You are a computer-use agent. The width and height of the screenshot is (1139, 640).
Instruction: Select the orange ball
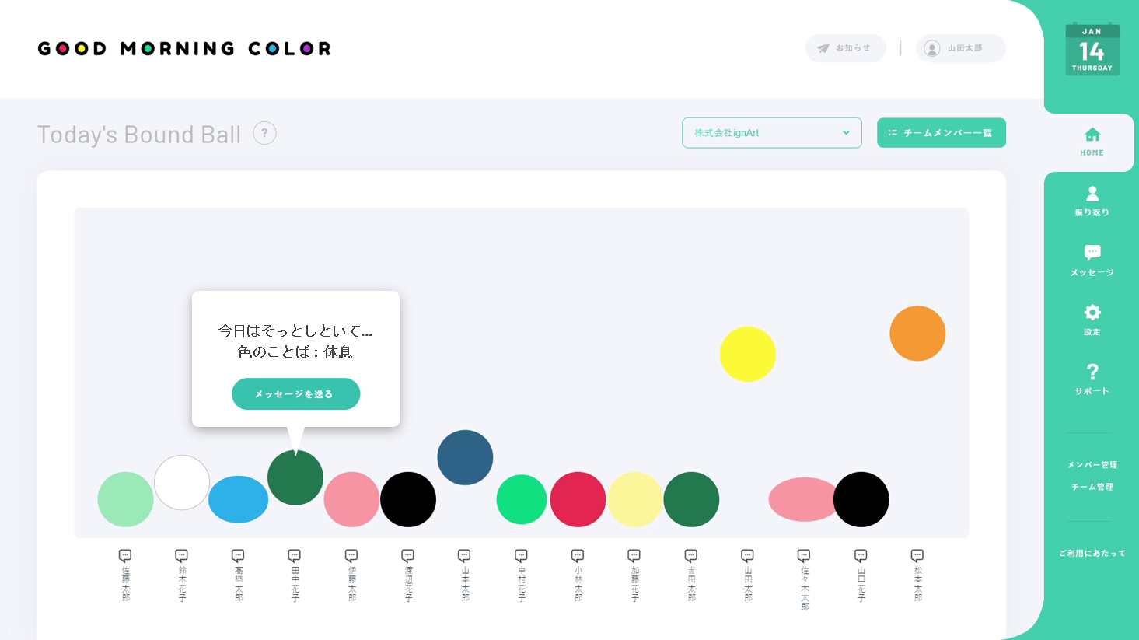pos(917,334)
